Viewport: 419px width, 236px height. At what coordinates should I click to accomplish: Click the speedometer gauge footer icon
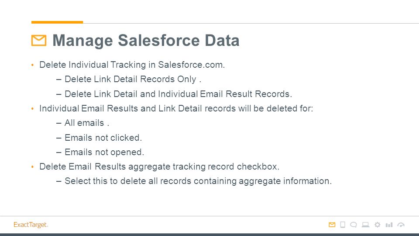[401, 225]
